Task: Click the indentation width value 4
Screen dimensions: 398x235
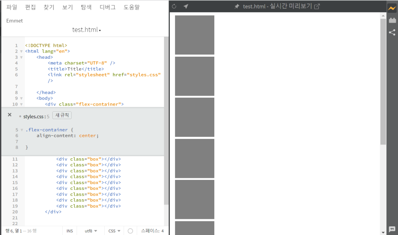Action: pos(162,231)
